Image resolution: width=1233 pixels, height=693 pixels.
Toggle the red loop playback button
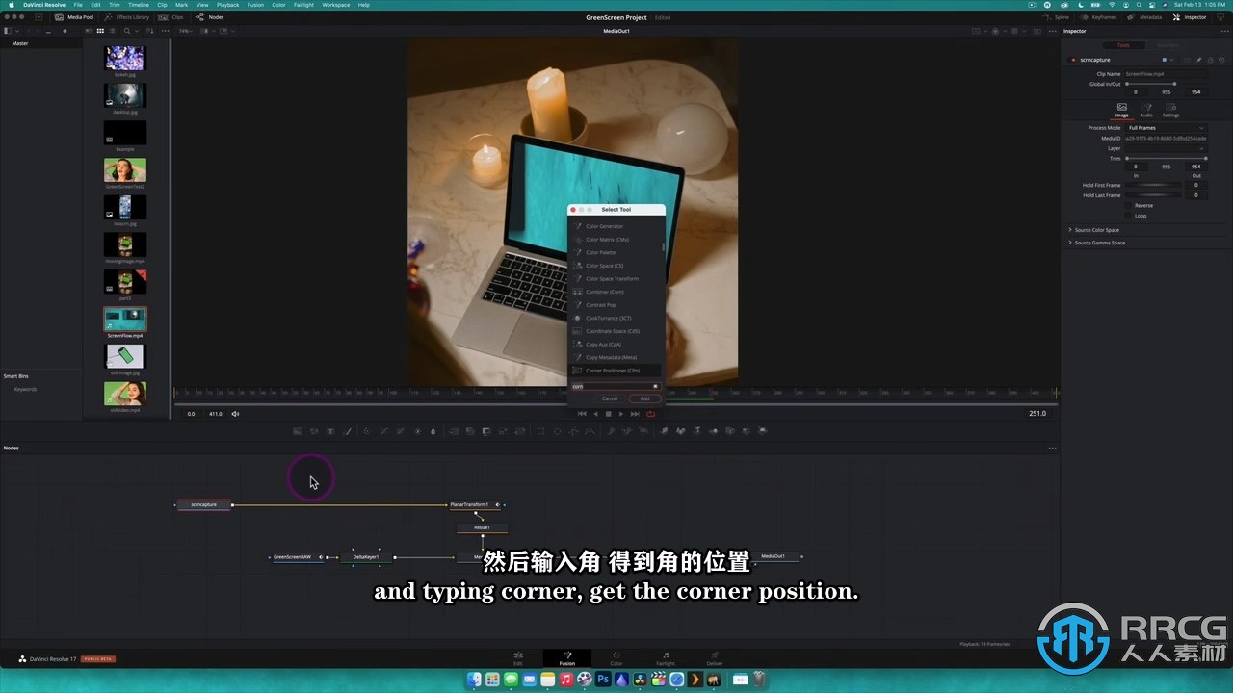tap(650, 414)
